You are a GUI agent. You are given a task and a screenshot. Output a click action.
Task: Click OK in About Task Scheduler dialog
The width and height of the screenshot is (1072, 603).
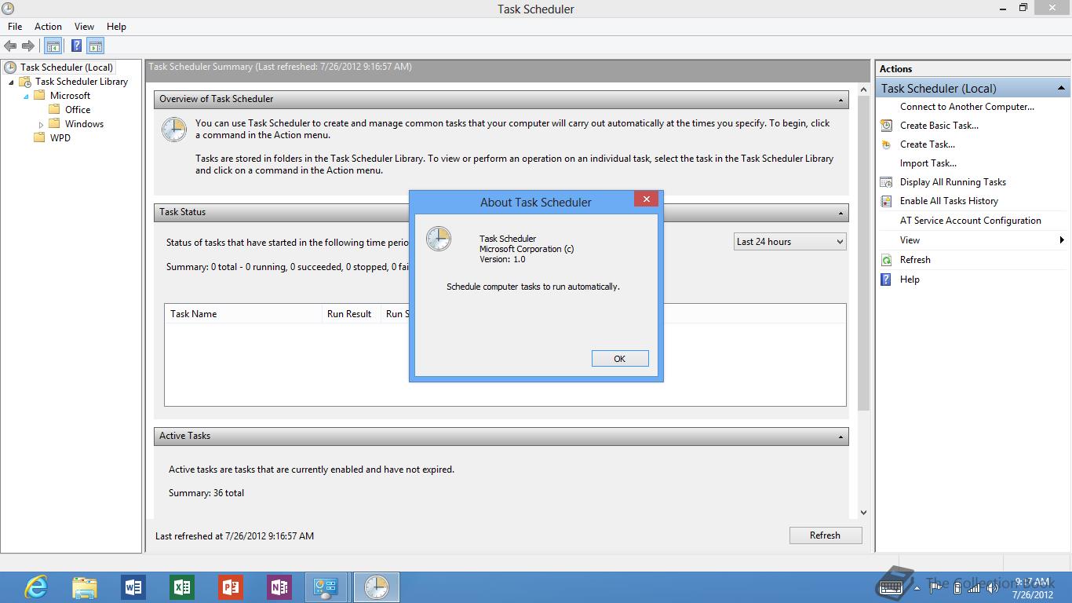(620, 359)
